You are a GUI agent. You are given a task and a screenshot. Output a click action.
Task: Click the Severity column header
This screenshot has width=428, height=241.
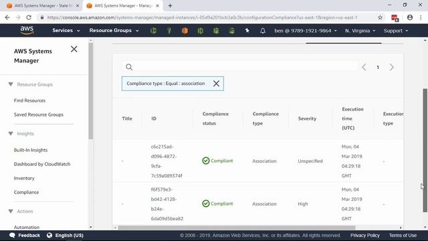click(x=307, y=118)
